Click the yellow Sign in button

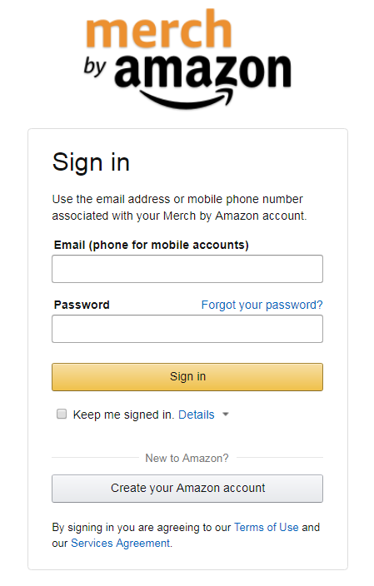pos(187,377)
